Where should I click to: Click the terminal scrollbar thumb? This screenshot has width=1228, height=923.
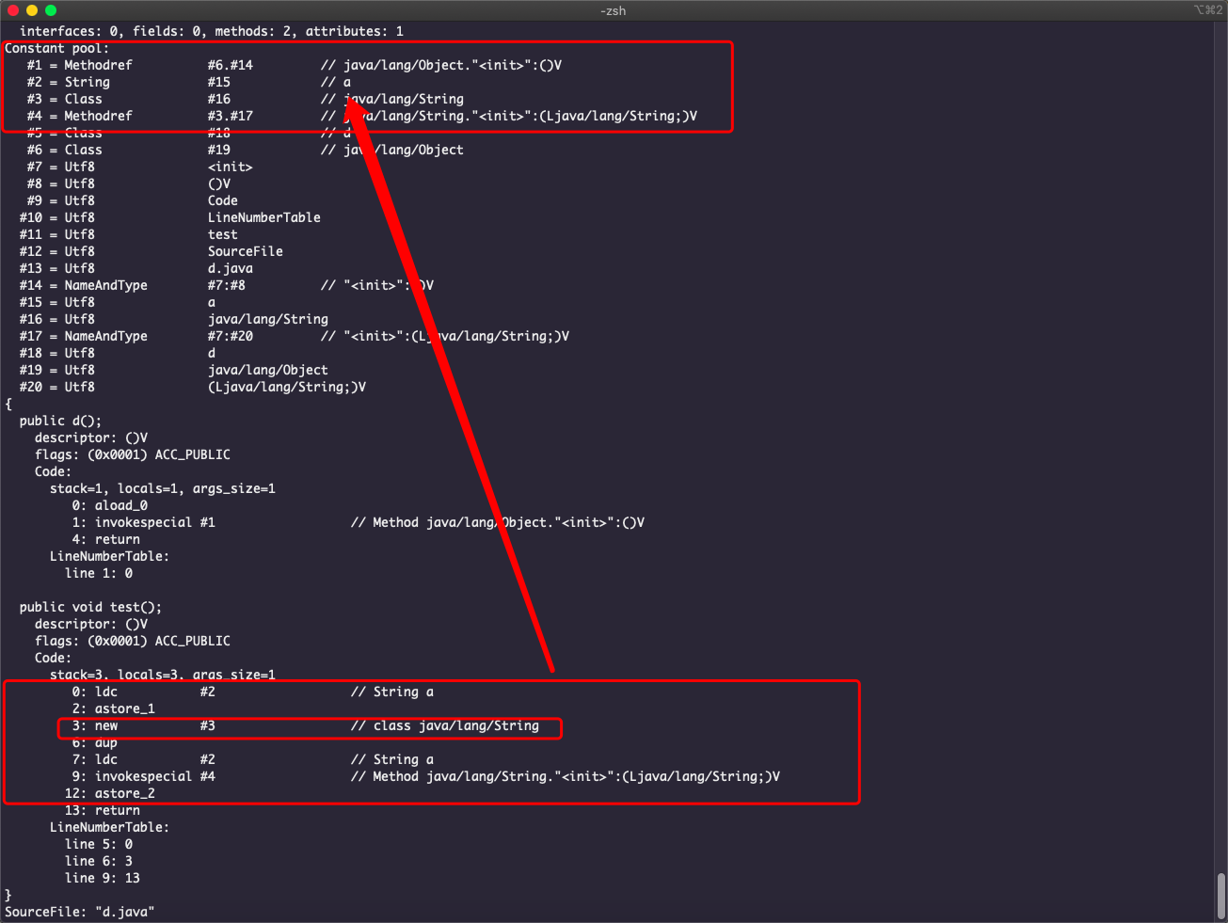click(1220, 895)
